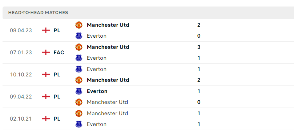Image resolution: width=294 pixels, height=134 pixels.
Task: Click the Manchester Utd crest in the 02.10.21 match
Action: click(79, 113)
